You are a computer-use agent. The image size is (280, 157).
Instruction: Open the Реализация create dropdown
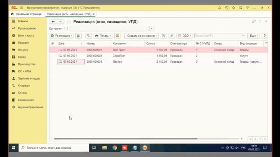click(x=61, y=36)
